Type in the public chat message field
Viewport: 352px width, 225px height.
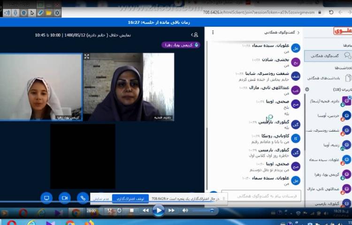point(261,196)
